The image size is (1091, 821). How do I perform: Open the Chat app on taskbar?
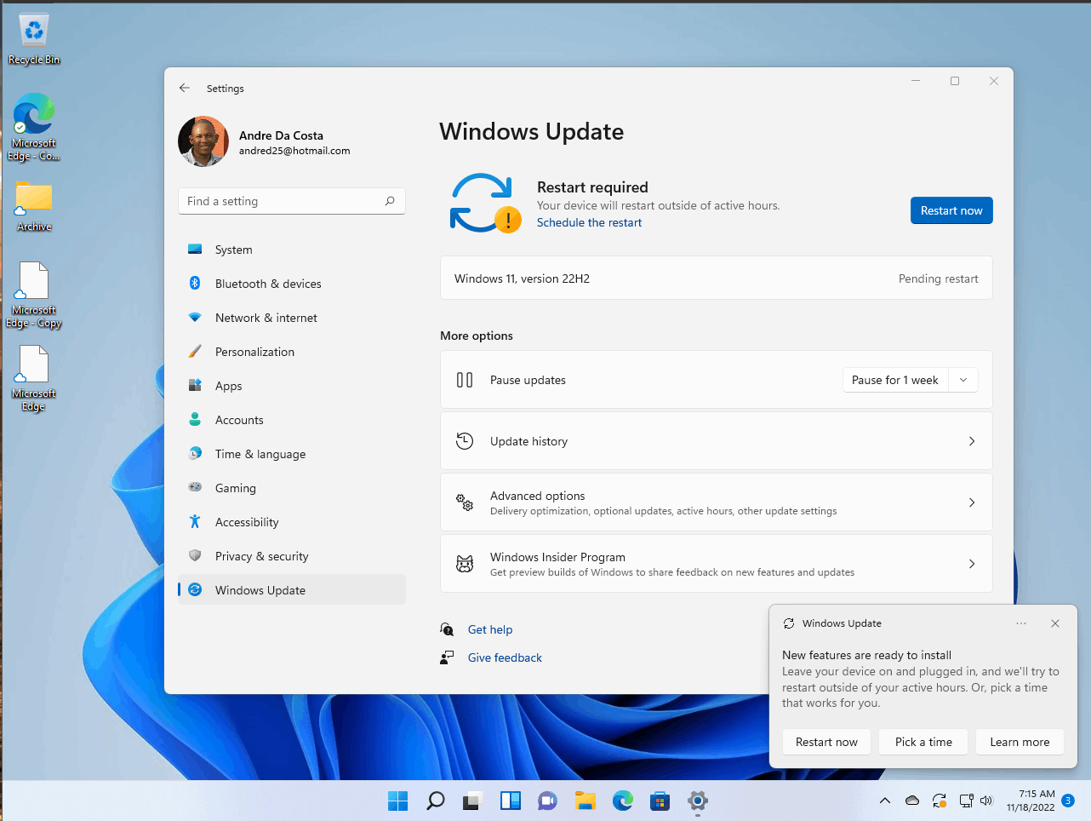(x=547, y=801)
